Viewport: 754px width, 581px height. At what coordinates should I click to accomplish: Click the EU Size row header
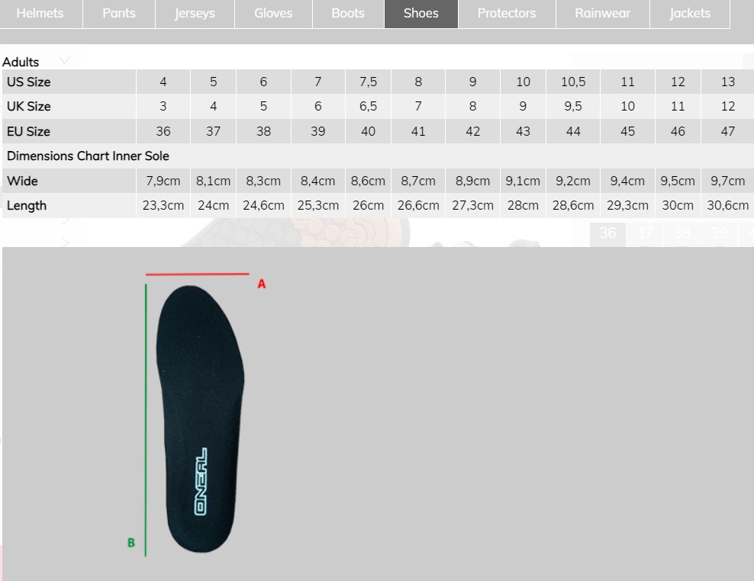pyautogui.click(x=69, y=131)
